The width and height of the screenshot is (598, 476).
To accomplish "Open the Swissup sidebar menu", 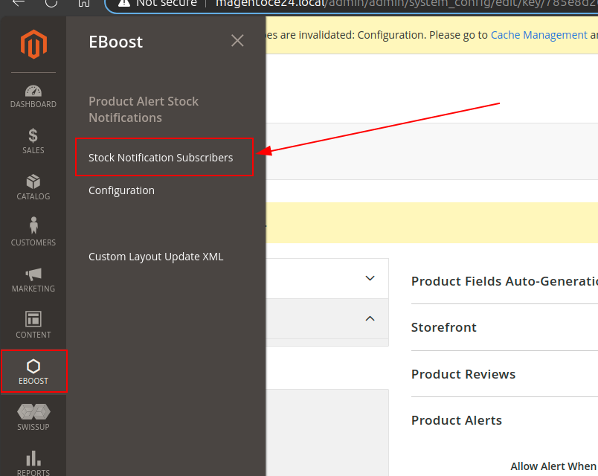I will [33, 416].
